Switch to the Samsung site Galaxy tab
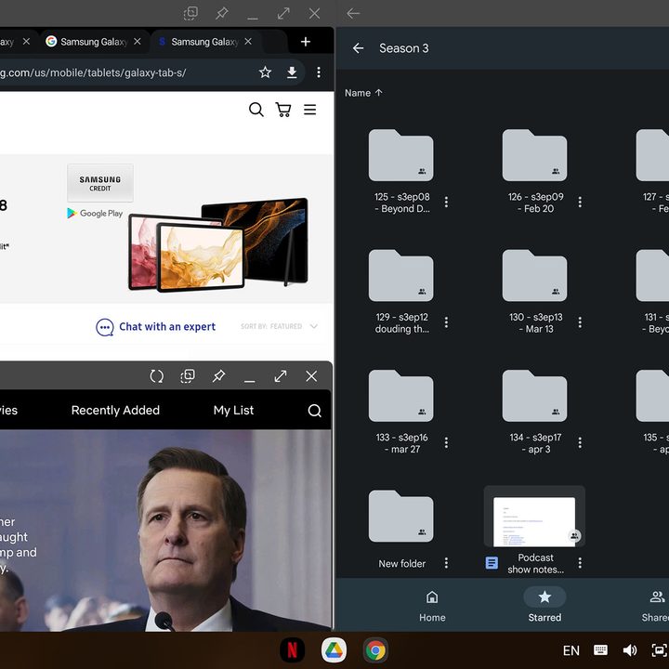The width and height of the screenshot is (669, 669). tap(204, 42)
